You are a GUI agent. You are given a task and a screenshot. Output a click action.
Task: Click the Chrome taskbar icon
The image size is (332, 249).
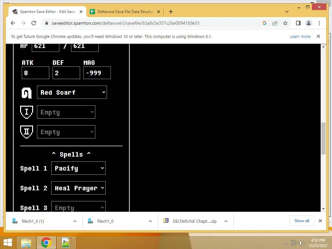click(x=46, y=243)
